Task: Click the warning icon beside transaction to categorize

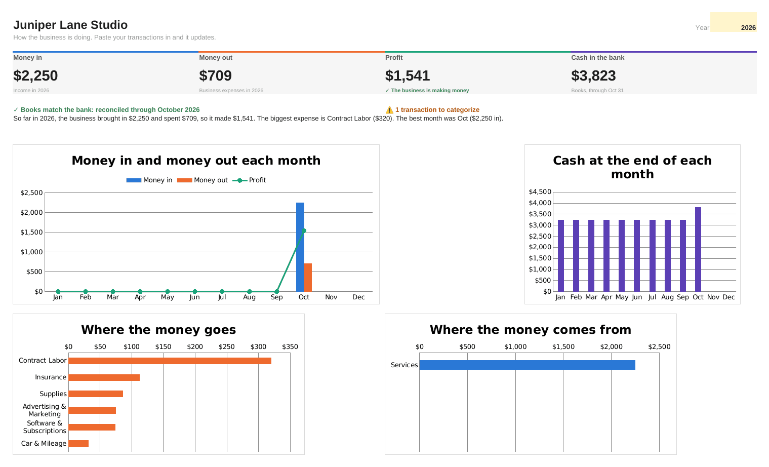Action: click(389, 110)
